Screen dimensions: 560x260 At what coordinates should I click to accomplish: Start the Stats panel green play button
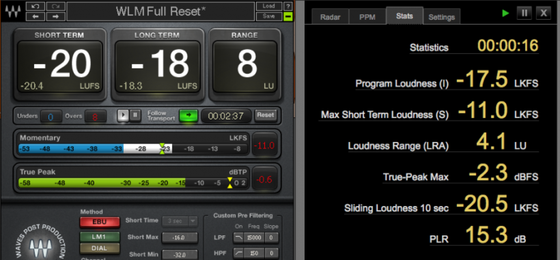pos(505,13)
